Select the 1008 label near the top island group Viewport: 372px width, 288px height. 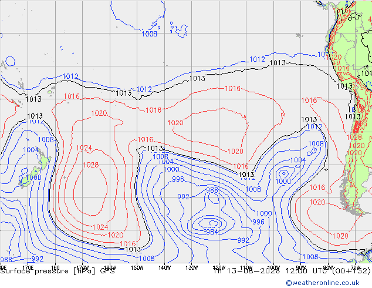(x=150, y=34)
